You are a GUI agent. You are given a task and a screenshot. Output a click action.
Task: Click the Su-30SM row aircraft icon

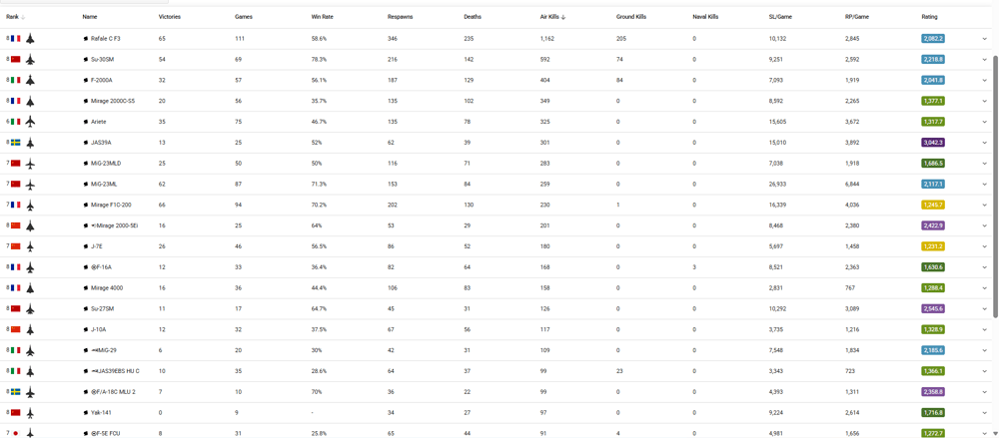tap(30, 60)
